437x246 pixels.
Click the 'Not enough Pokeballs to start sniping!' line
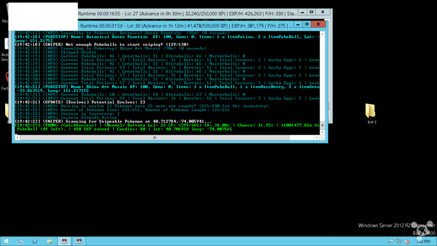pyautogui.click(x=101, y=44)
